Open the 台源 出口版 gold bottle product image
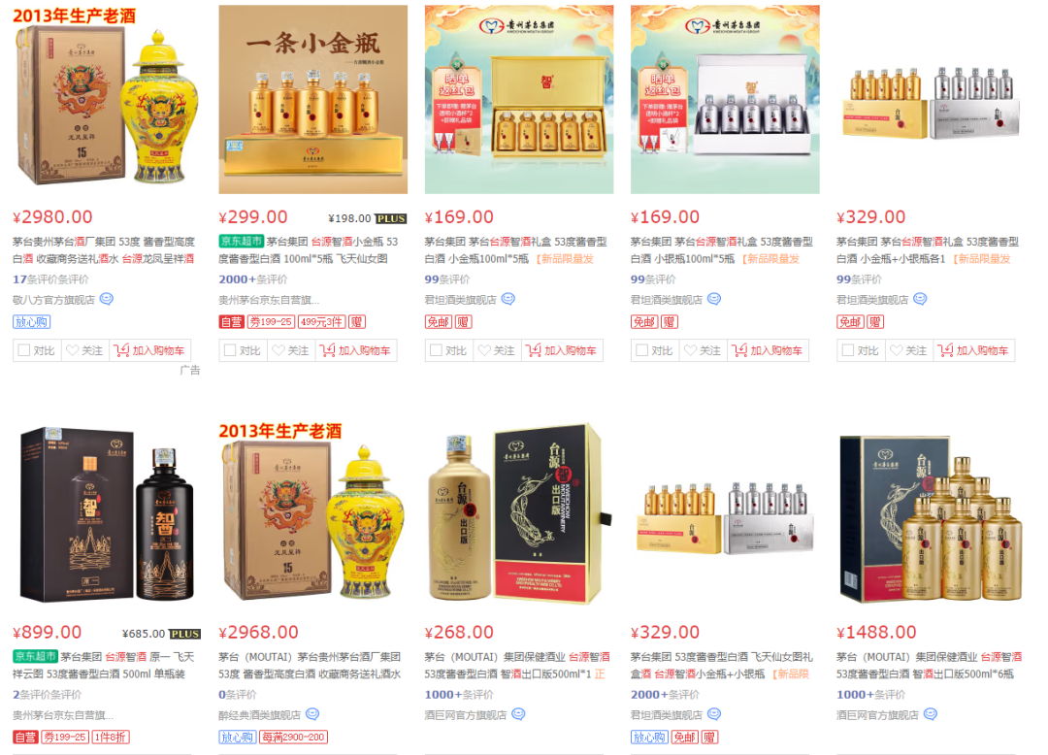The height and width of the screenshot is (755, 1048). click(x=518, y=514)
